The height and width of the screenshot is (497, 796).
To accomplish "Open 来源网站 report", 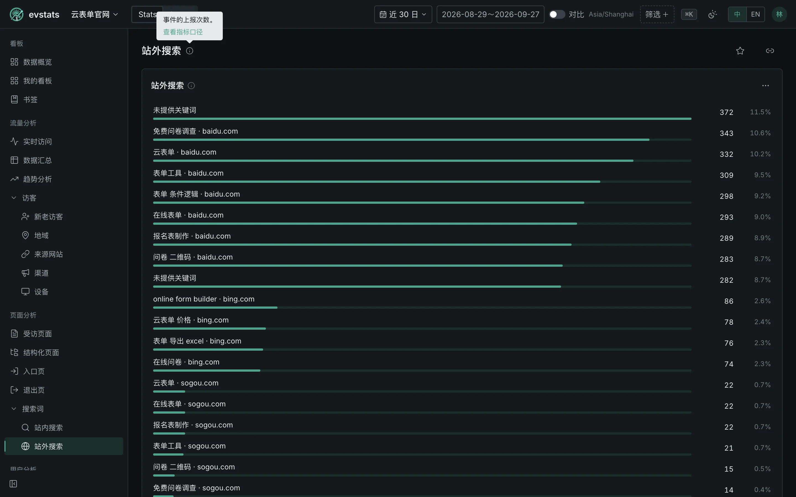I will (x=64, y=254).
